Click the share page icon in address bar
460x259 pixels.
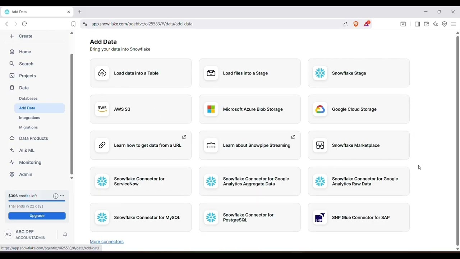pos(345,24)
